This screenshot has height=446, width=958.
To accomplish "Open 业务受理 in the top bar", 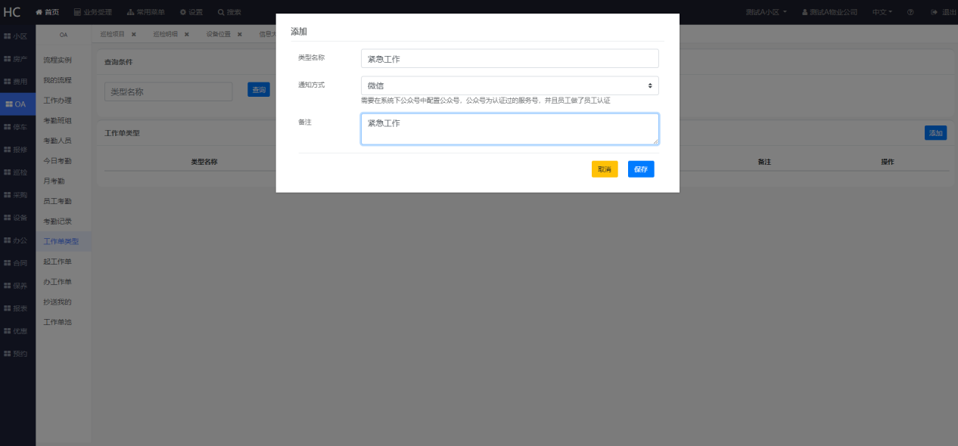I will coord(92,12).
